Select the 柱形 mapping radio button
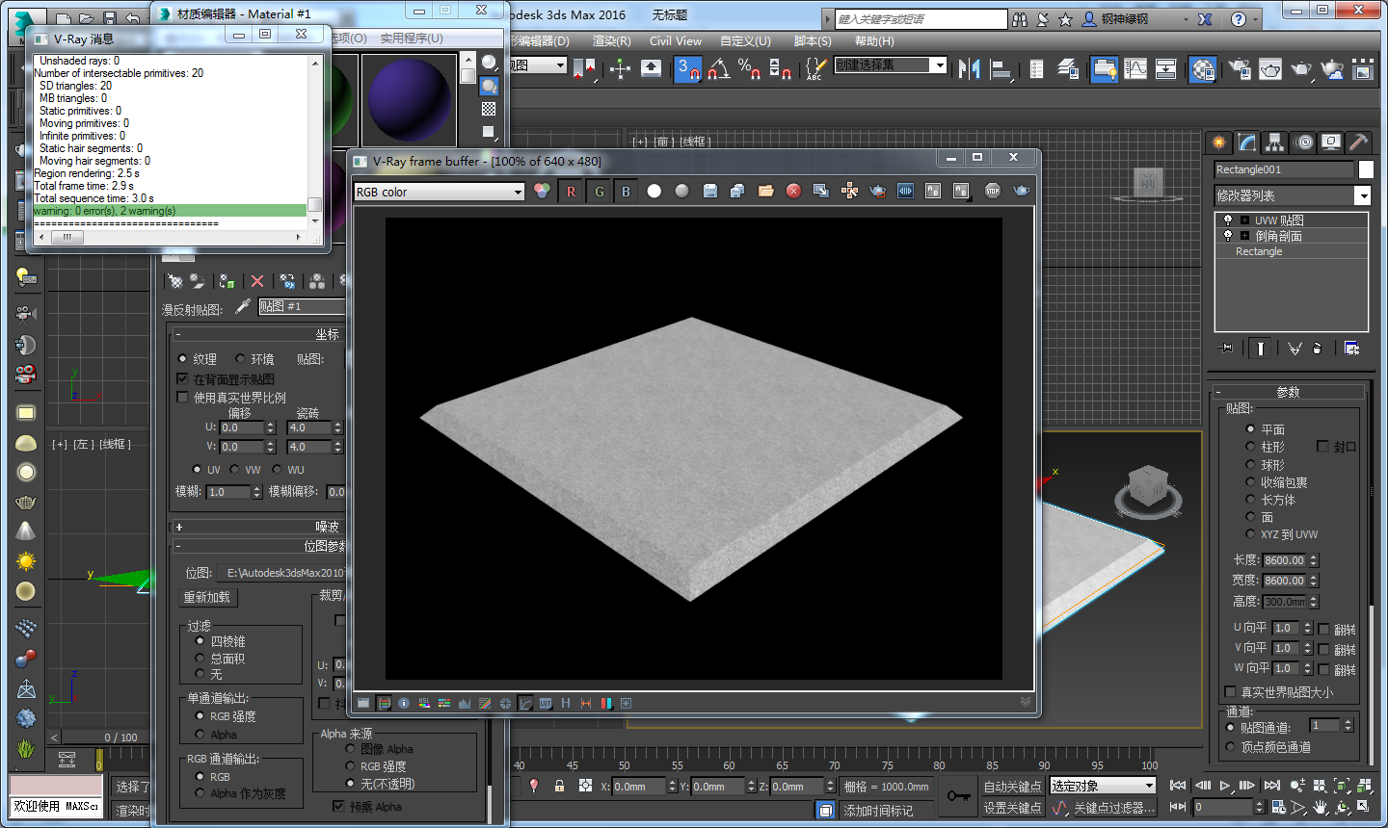 (x=1250, y=447)
